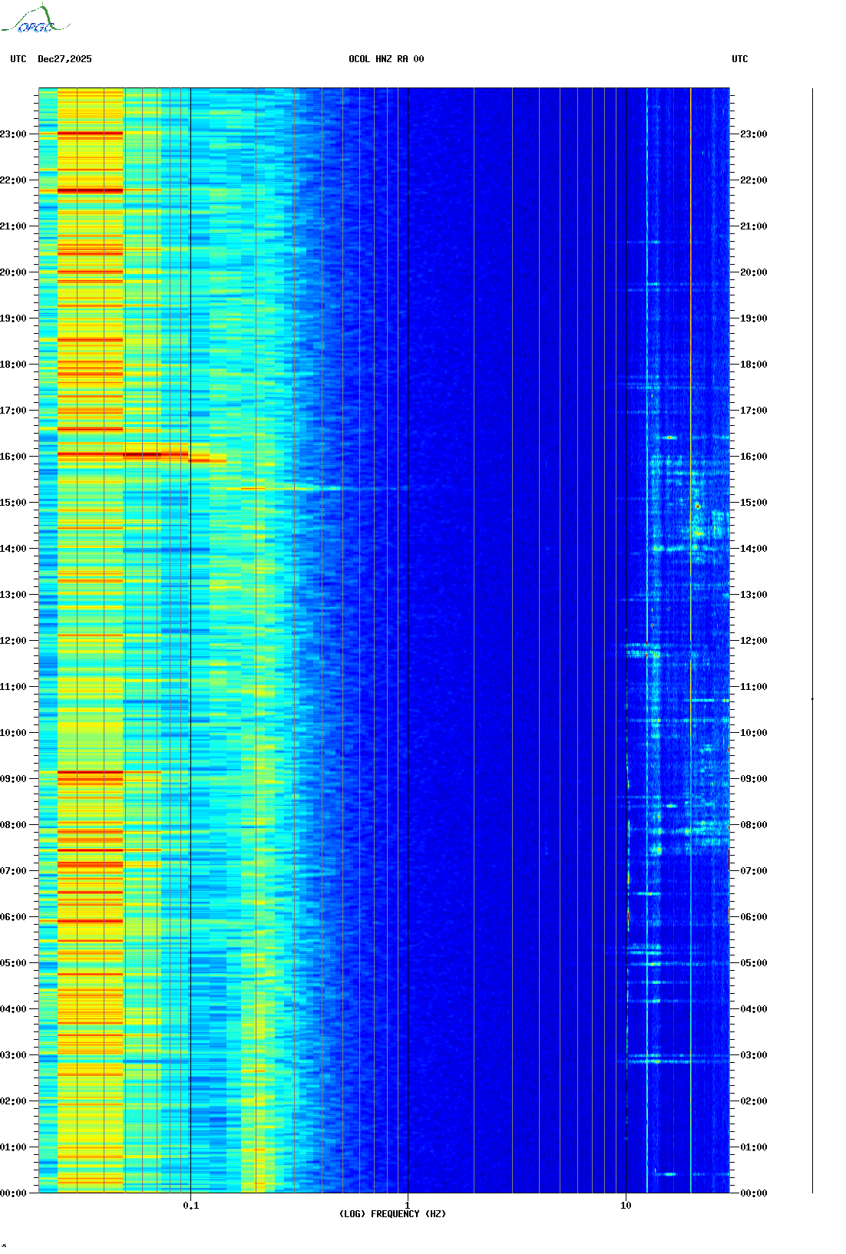Click 08:00 on the left time axis
Image resolution: width=846 pixels, height=1254 pixels.
pos(13,825)
